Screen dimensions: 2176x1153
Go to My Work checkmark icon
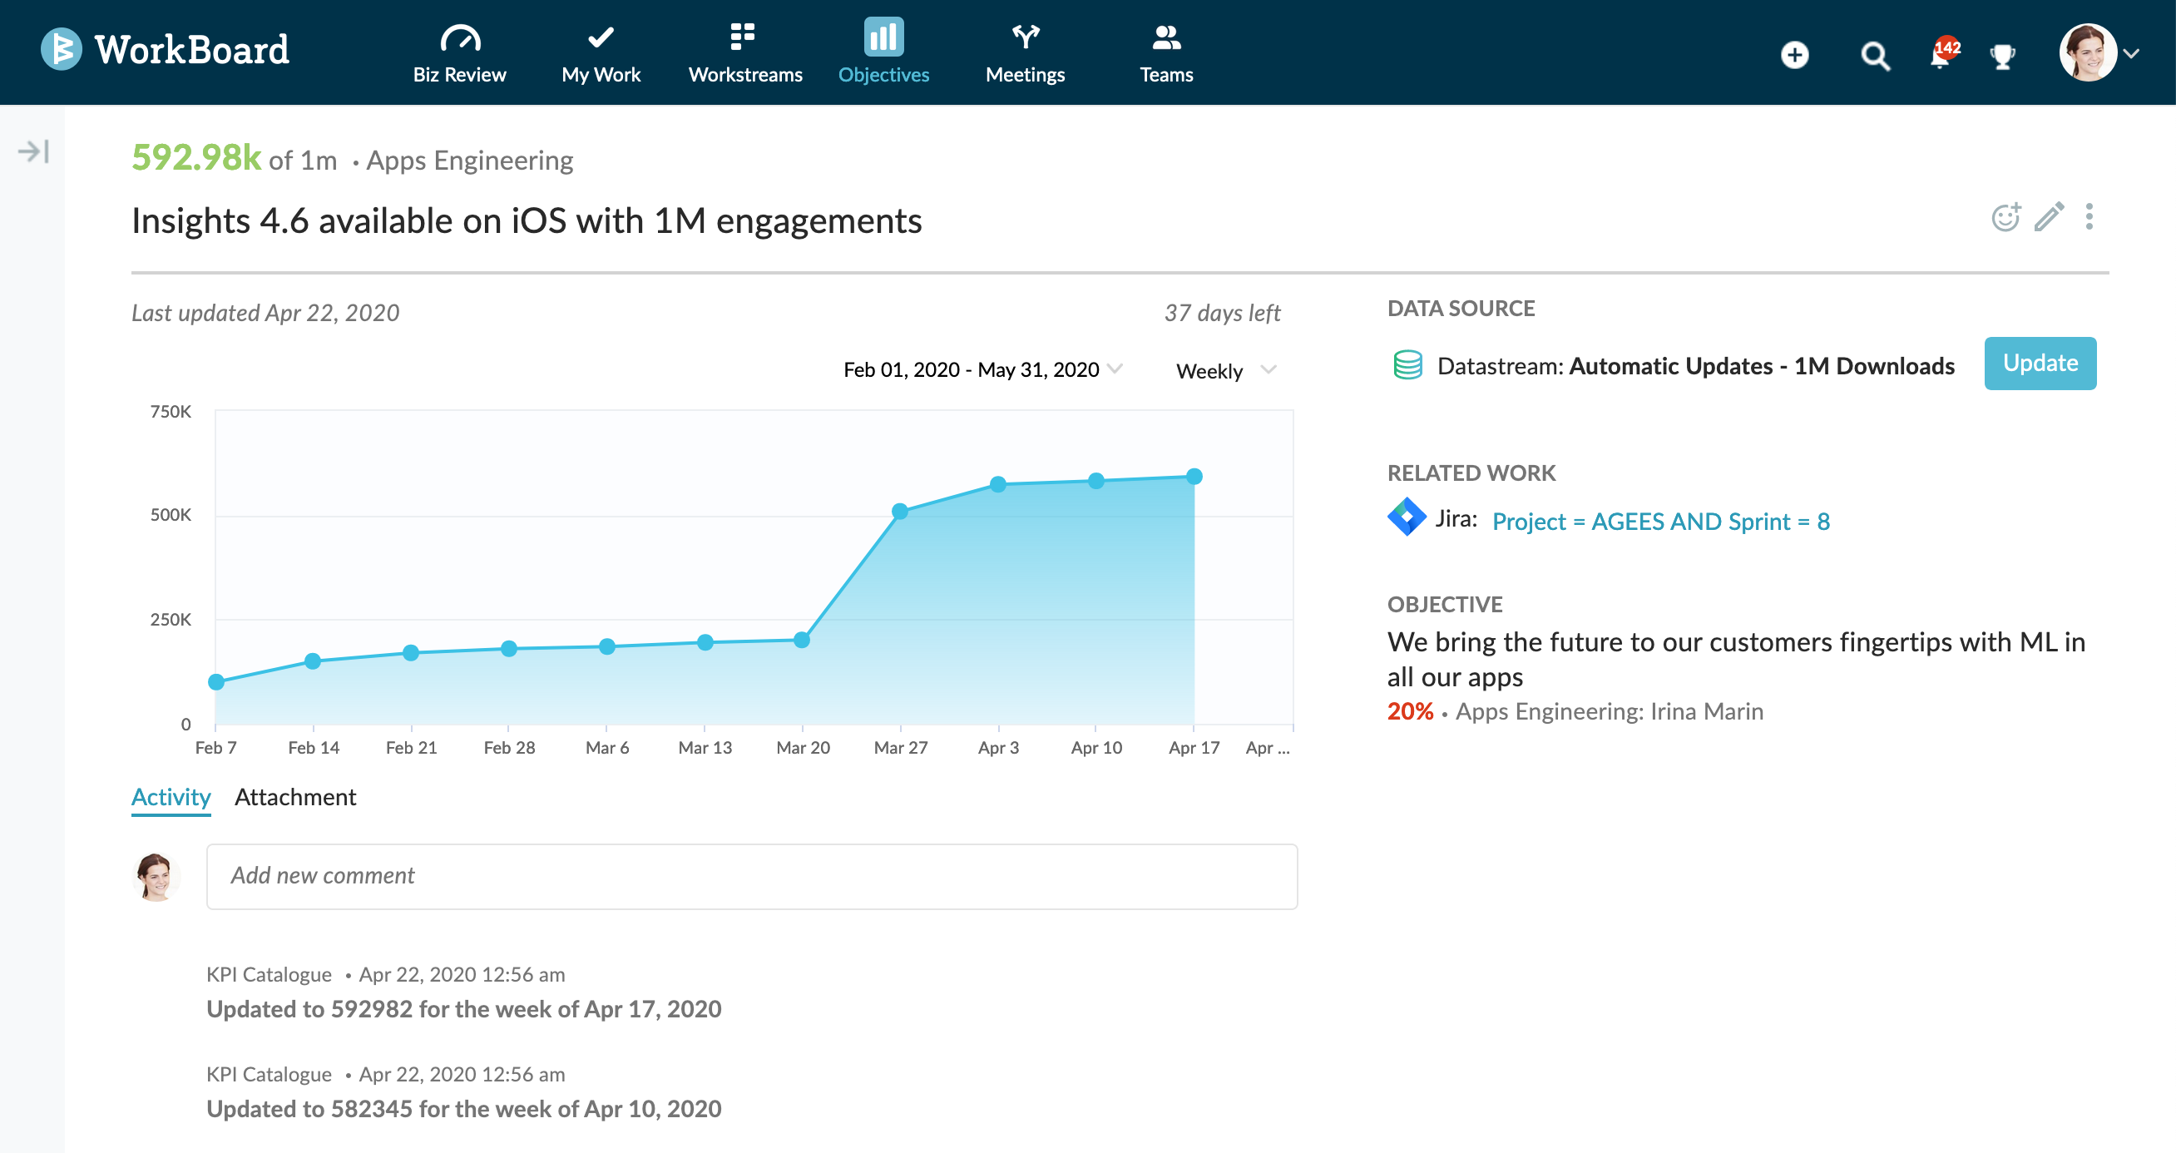tap(601, 37)
